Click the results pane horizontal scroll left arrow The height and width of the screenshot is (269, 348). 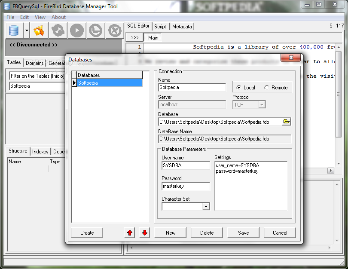(131, 248)
